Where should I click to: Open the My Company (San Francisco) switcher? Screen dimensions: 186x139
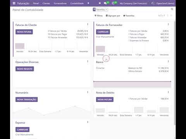point(133,3)
